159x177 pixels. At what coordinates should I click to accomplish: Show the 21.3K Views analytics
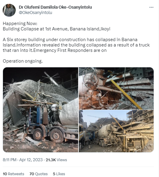coord(56,160)
